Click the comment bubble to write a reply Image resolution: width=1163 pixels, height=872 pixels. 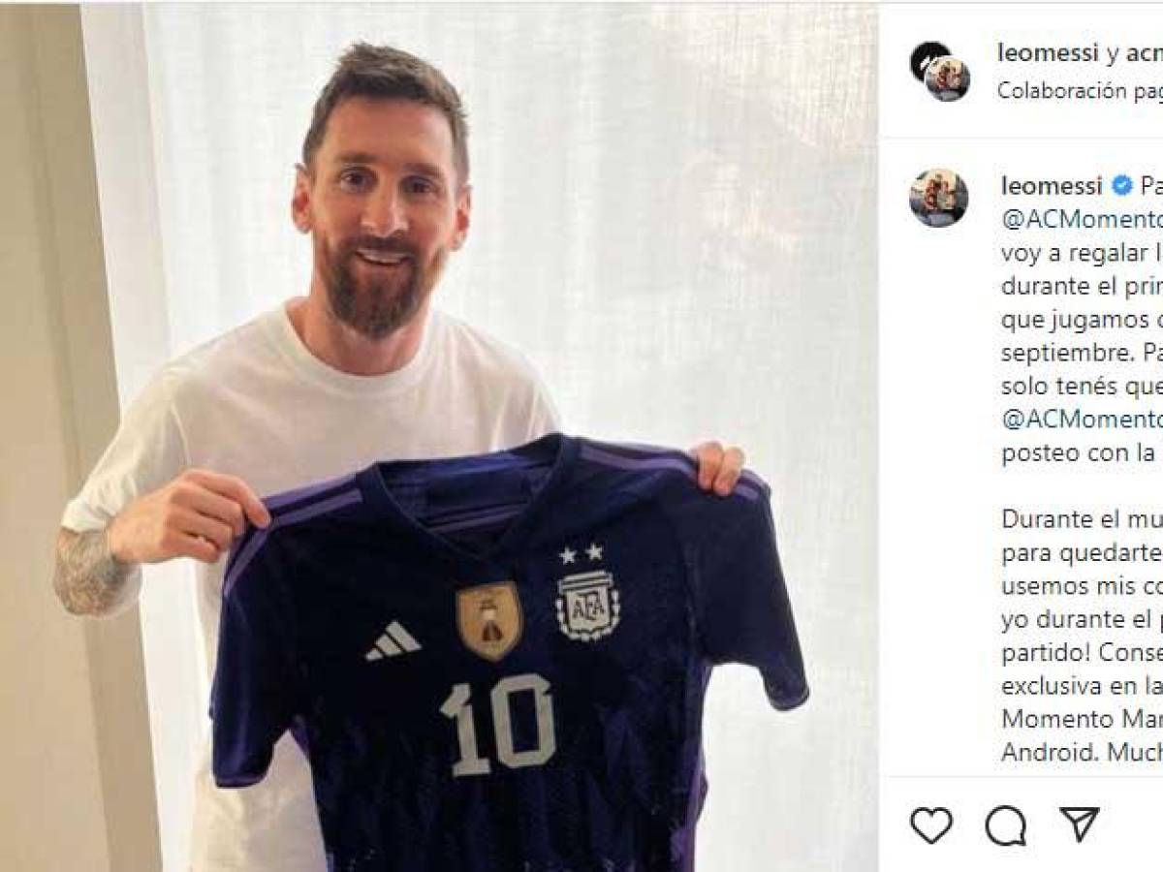click(x=1008, y=825)
